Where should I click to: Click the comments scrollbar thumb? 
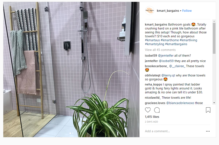point(214,38)
